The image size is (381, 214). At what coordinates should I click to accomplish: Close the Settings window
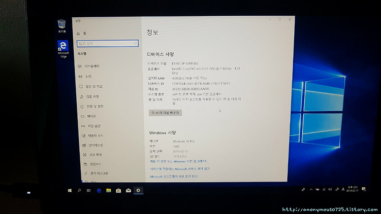(290, 19)
